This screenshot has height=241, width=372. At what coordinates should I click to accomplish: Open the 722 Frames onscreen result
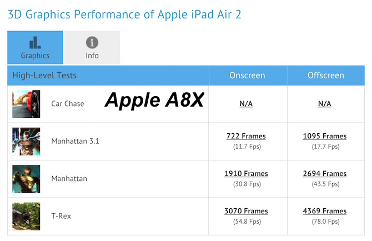(246, 136)
